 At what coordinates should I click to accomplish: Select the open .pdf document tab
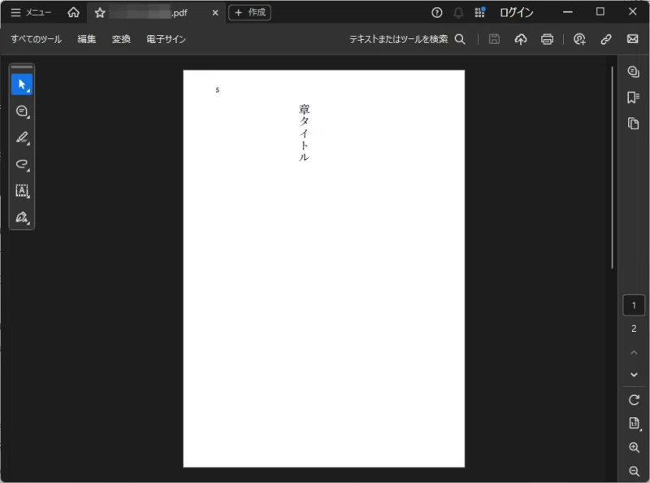click(x=155, y=13)
